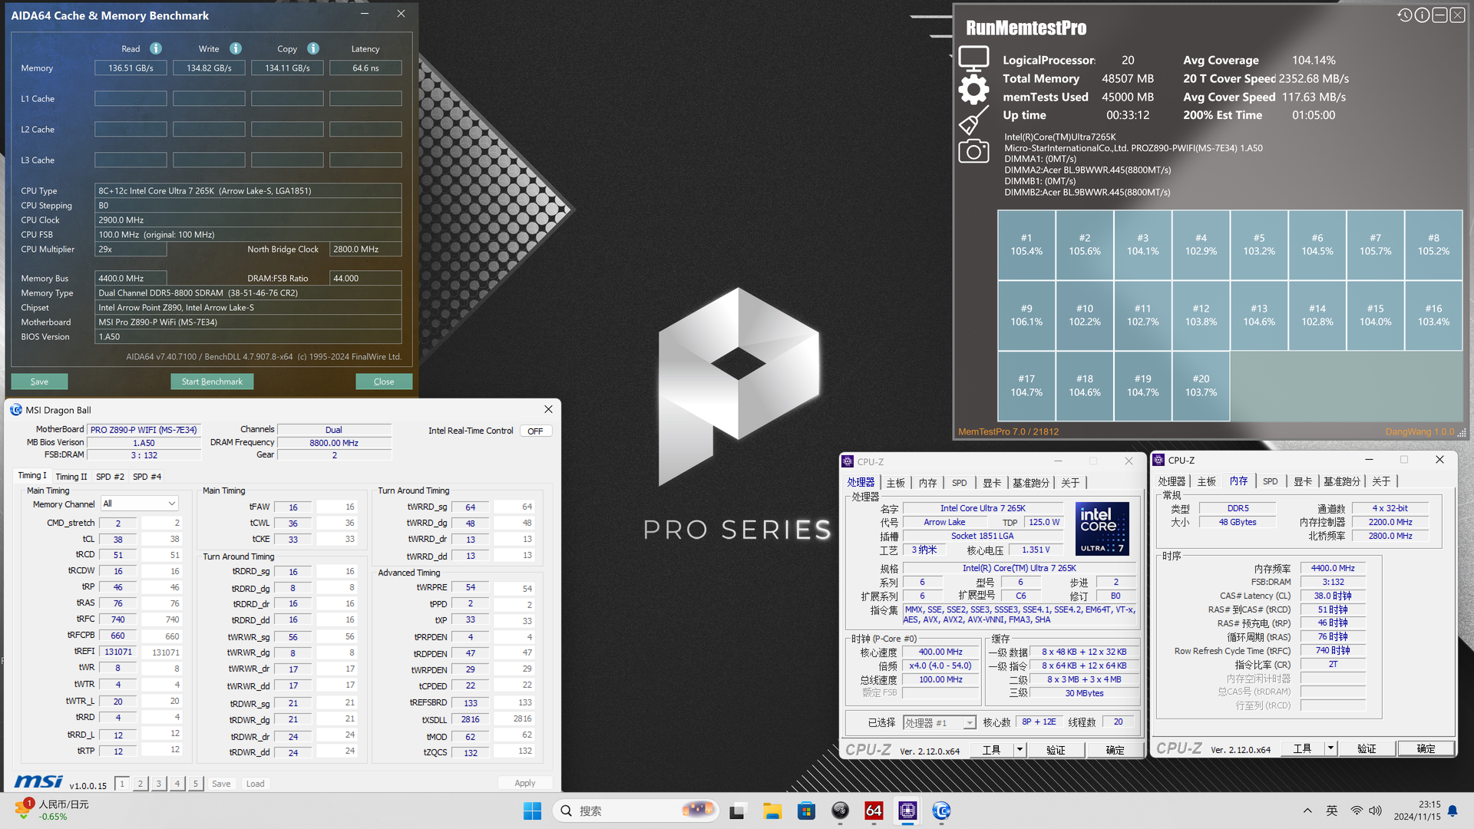Screen dimensions: 1474x829
Task: Click the Start Benchmark button
Action: 212,381
